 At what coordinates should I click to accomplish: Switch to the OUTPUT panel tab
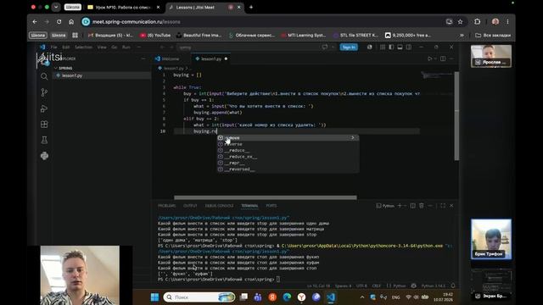(x=190, y=206)
